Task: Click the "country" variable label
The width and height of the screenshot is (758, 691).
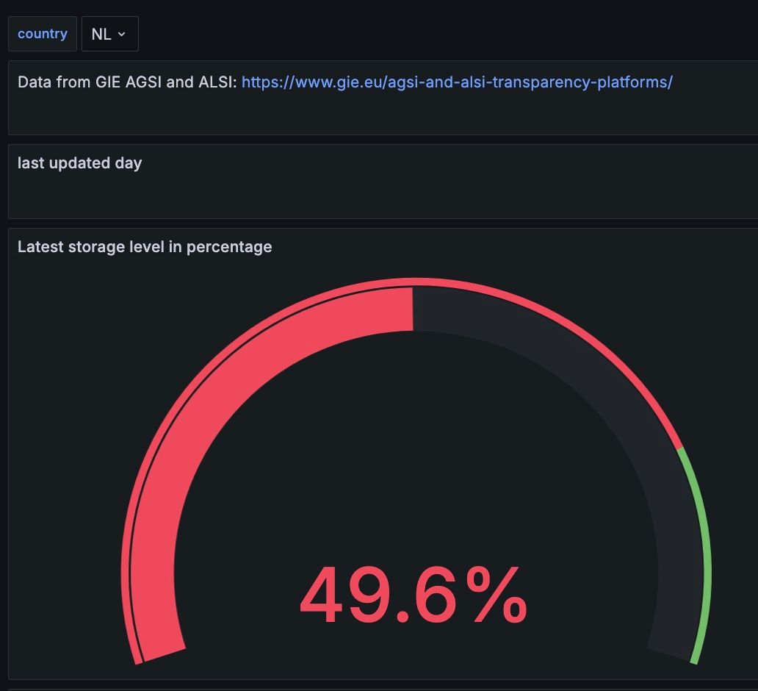Action: 43,34
